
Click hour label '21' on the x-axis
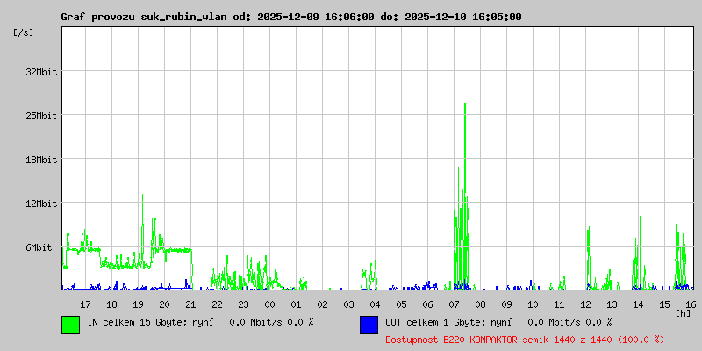pos(190,304)
